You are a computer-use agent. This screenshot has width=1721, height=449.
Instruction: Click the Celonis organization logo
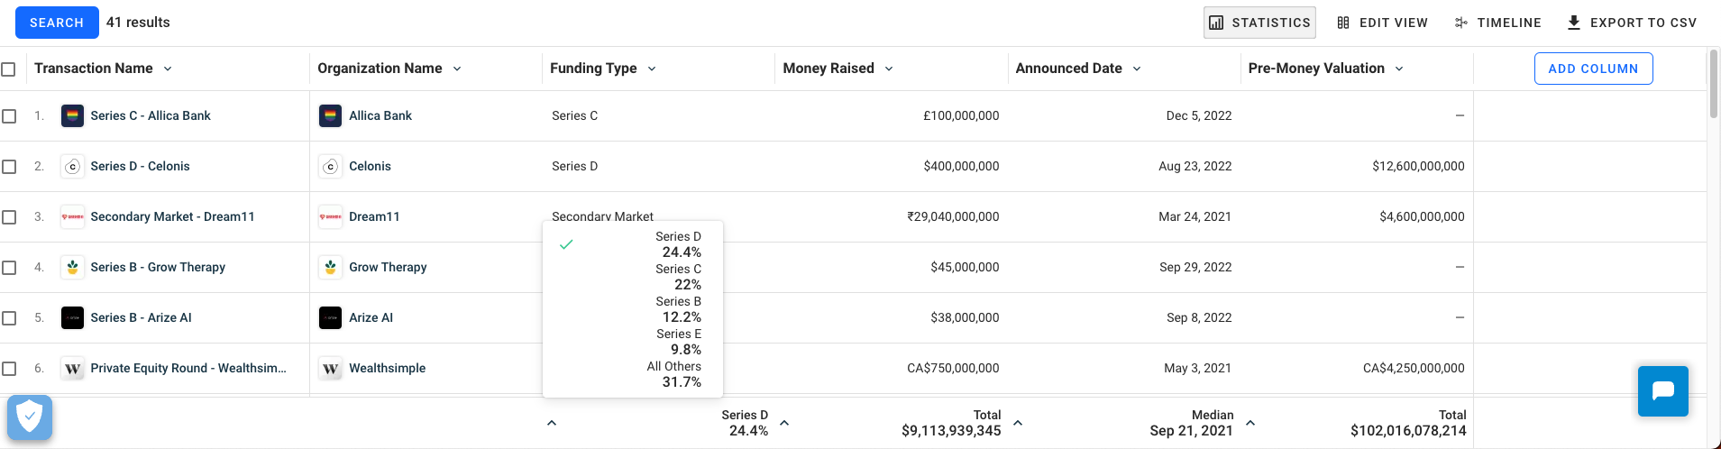tap(330, 167)
